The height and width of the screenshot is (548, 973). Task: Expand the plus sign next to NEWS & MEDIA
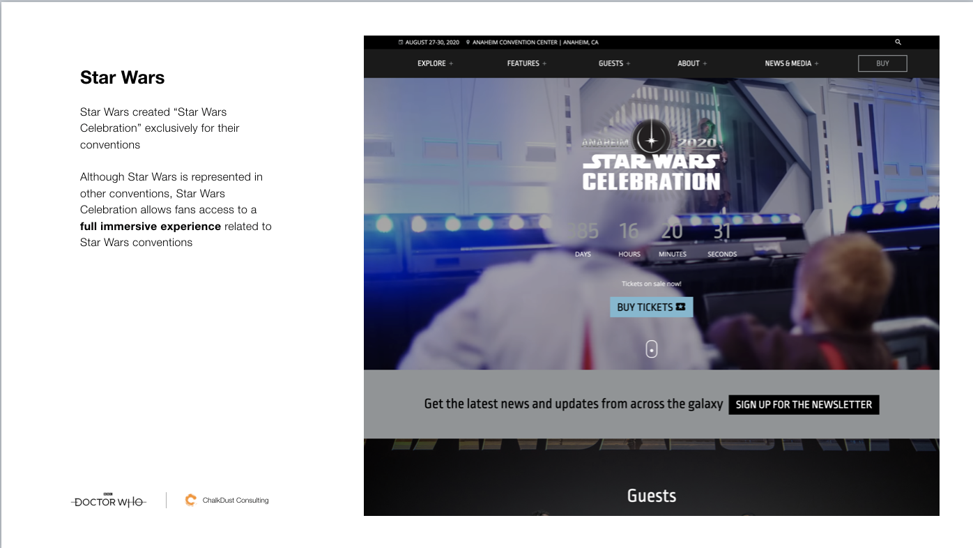pyautogui.click(x=817, y=63)
